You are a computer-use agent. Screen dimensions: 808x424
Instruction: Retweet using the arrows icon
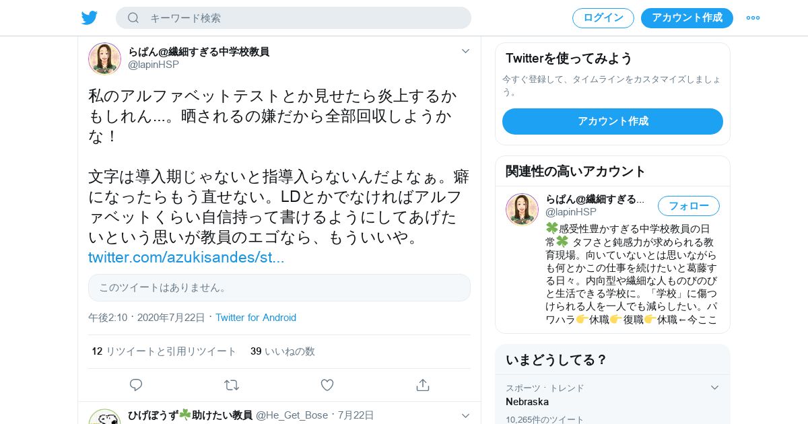[x=232, y=385]
